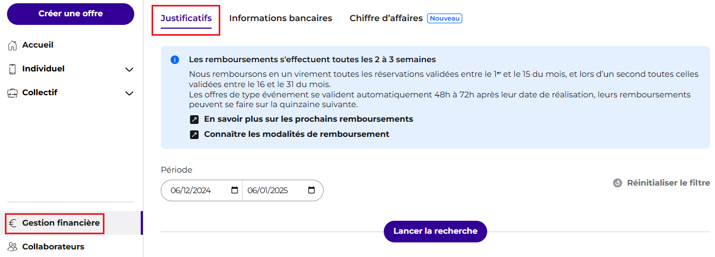Click the Collectif group icon

[x=13, y=93]
